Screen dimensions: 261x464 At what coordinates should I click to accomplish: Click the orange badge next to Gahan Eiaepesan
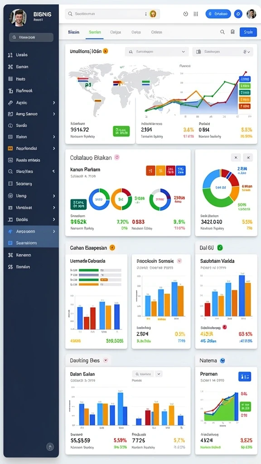[112, 248]
